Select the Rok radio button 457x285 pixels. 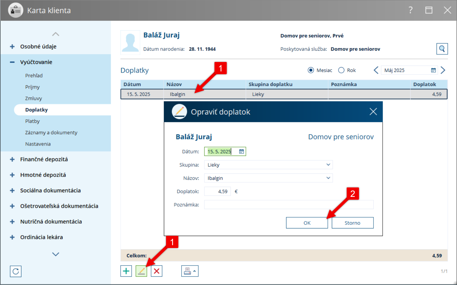pyautogui.click(x=341, y=70)
